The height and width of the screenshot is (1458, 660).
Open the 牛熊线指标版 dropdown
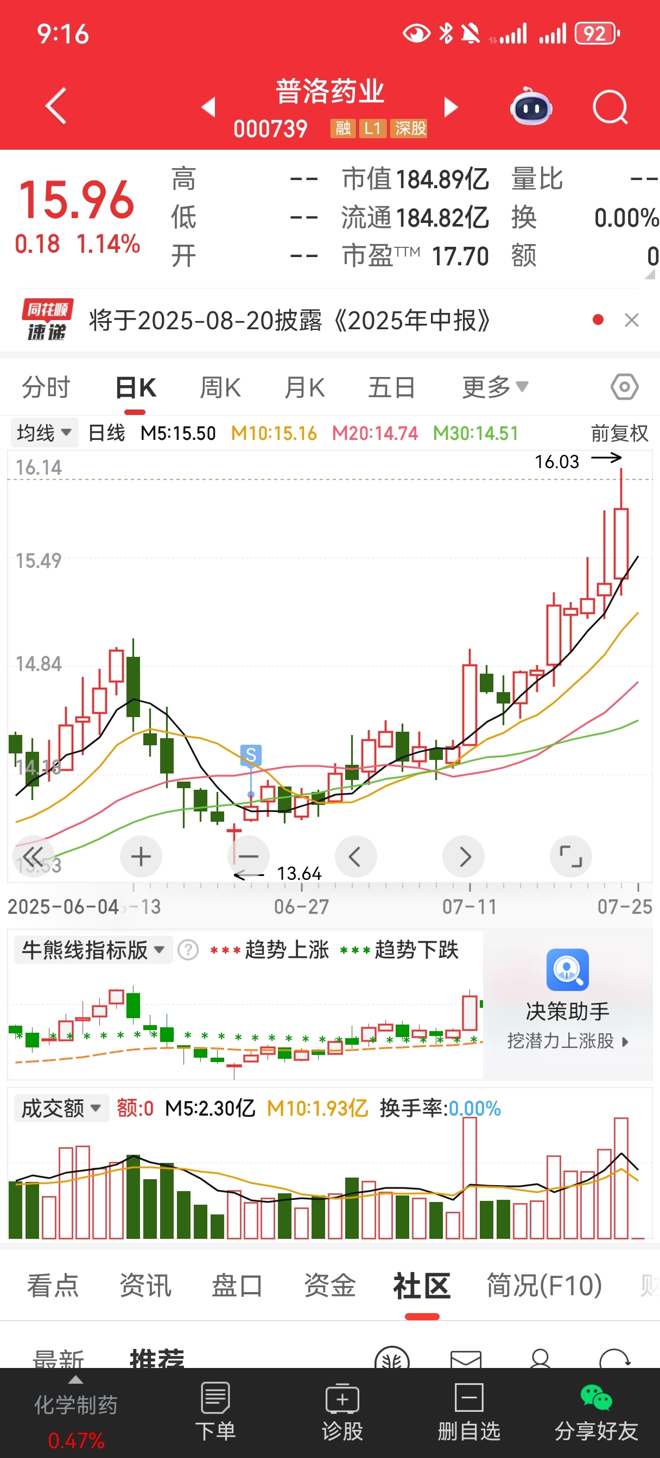pyautogui.click(x=93, y=950)
